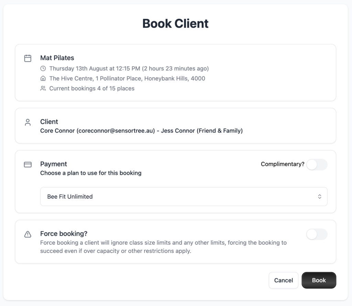Click the person icon in Client section

coord(27,122)
